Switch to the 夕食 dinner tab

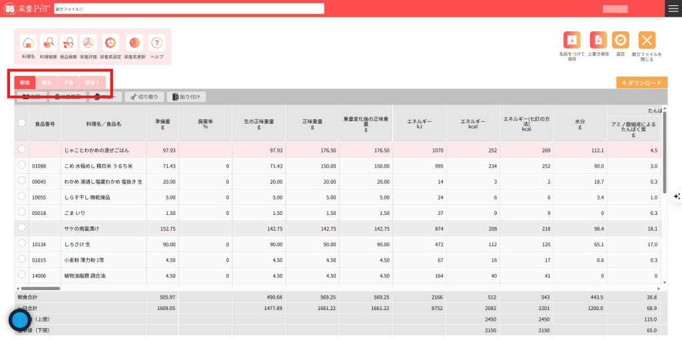tap(68, 83)
